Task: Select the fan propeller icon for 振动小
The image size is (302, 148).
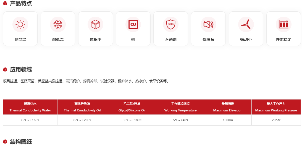Action: (246, 24)
